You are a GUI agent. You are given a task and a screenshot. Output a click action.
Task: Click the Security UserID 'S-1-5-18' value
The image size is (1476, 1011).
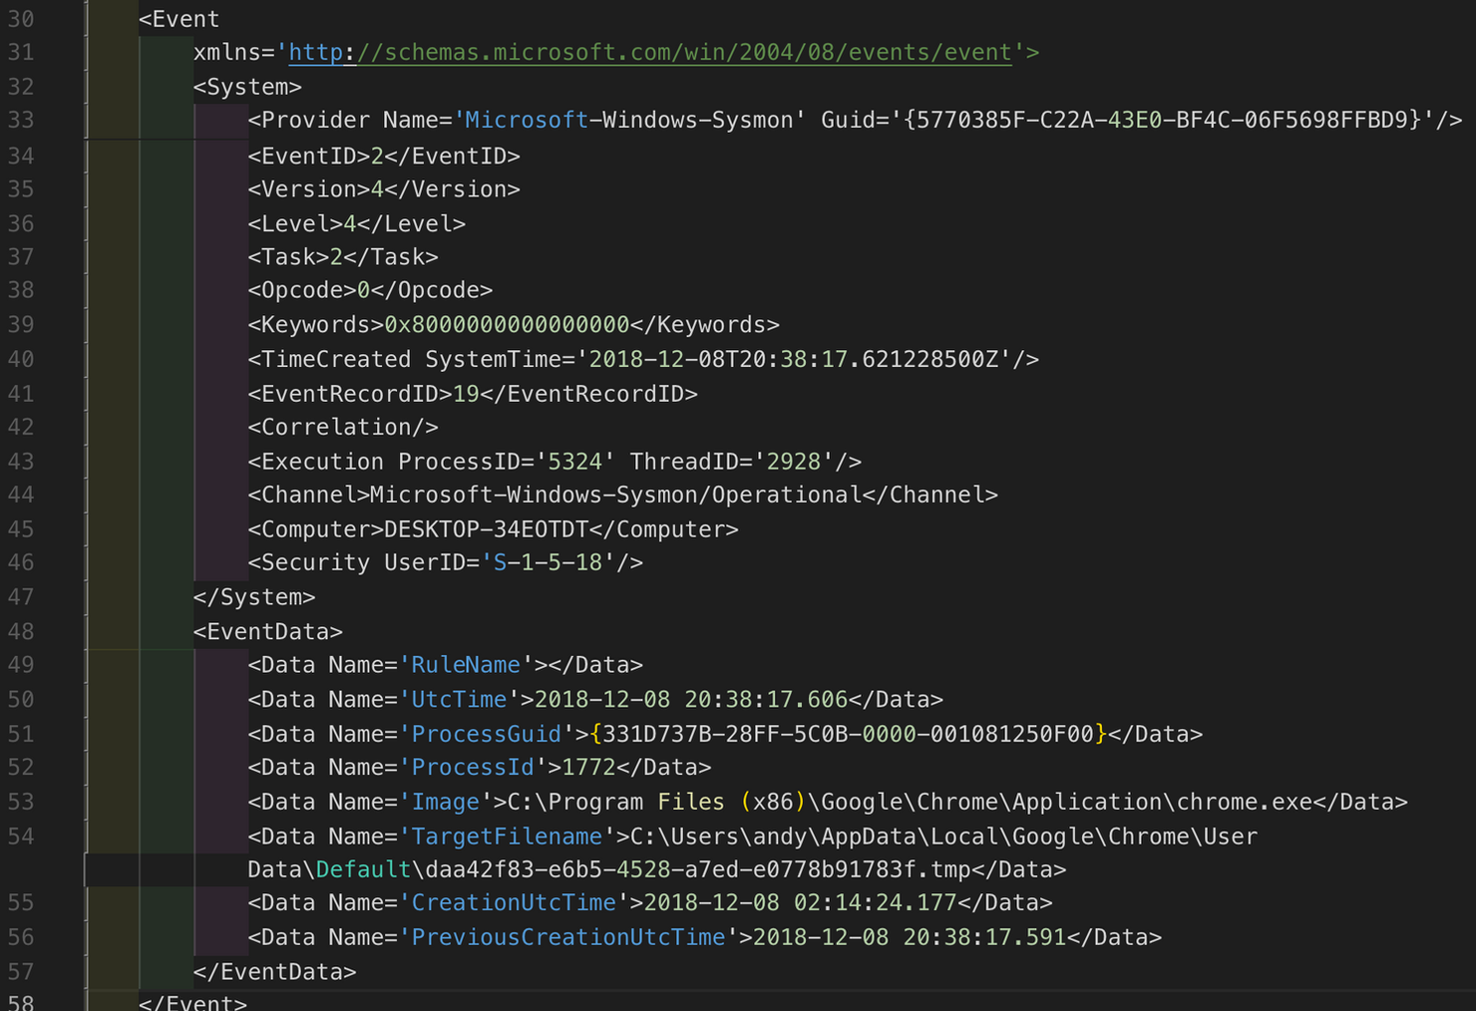pyautogui.click(x=548, y=563)
